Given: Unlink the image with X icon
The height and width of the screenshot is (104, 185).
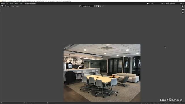Looking at the screenshot, I should (101, 6).
